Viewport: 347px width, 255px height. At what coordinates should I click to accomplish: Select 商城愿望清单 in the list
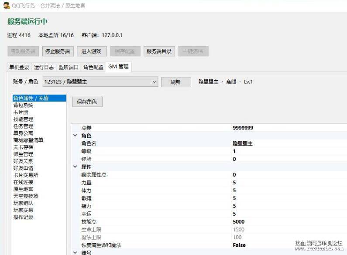(x=39, y=140)
